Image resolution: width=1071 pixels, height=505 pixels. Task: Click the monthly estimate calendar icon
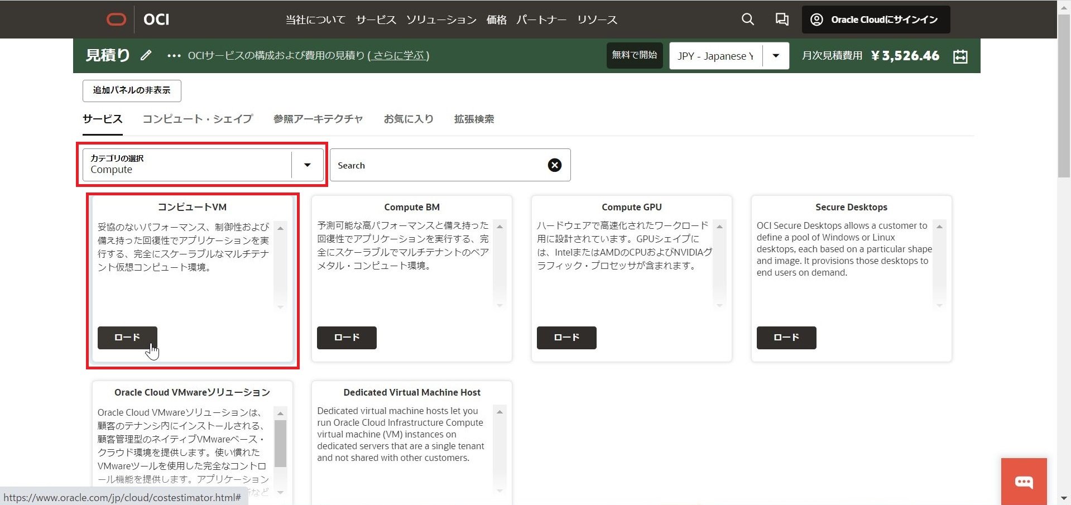tap(960, 56)
